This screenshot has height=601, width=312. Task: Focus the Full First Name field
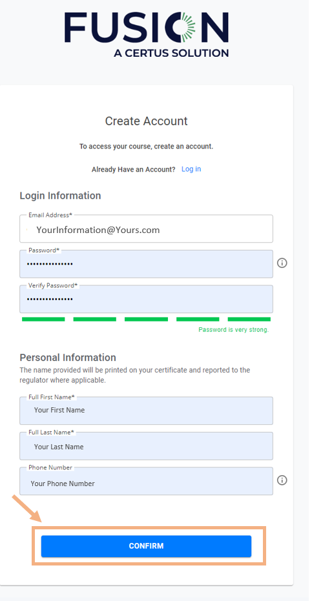pyautogui.click(x=146, y=411)
